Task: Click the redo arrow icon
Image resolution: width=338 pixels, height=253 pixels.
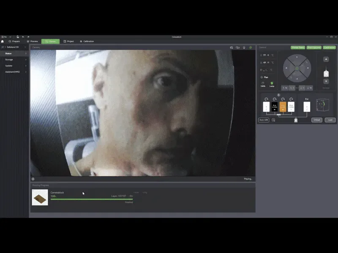Action: (x=28, y=37)
